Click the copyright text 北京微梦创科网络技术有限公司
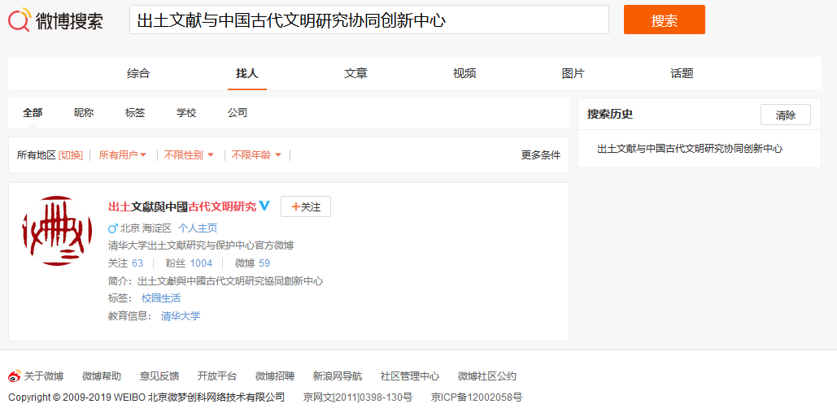This screenshot has height=417, width=837. click(x=216, y=397)
